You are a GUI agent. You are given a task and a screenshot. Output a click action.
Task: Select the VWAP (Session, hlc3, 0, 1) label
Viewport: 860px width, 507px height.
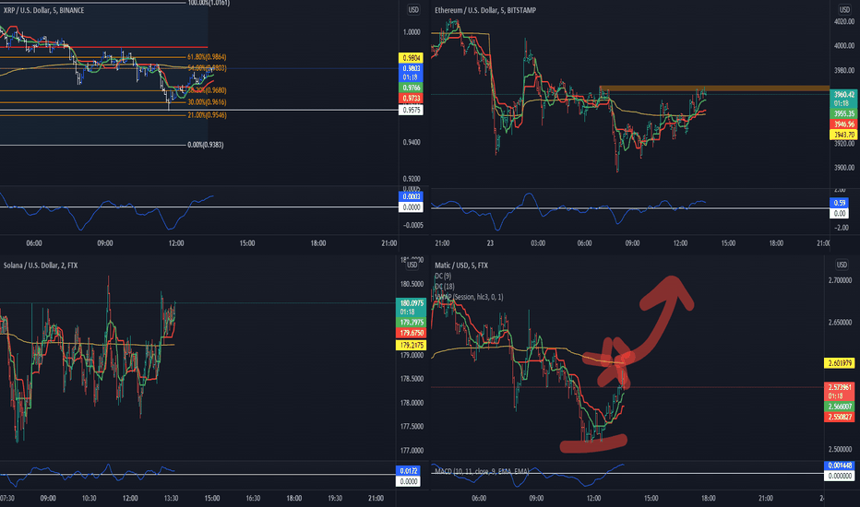pos(469,297)
